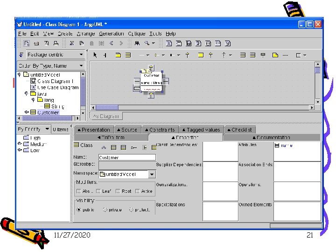Open the Create menu
Screen dimensions: 336x252
coord(65,34)
